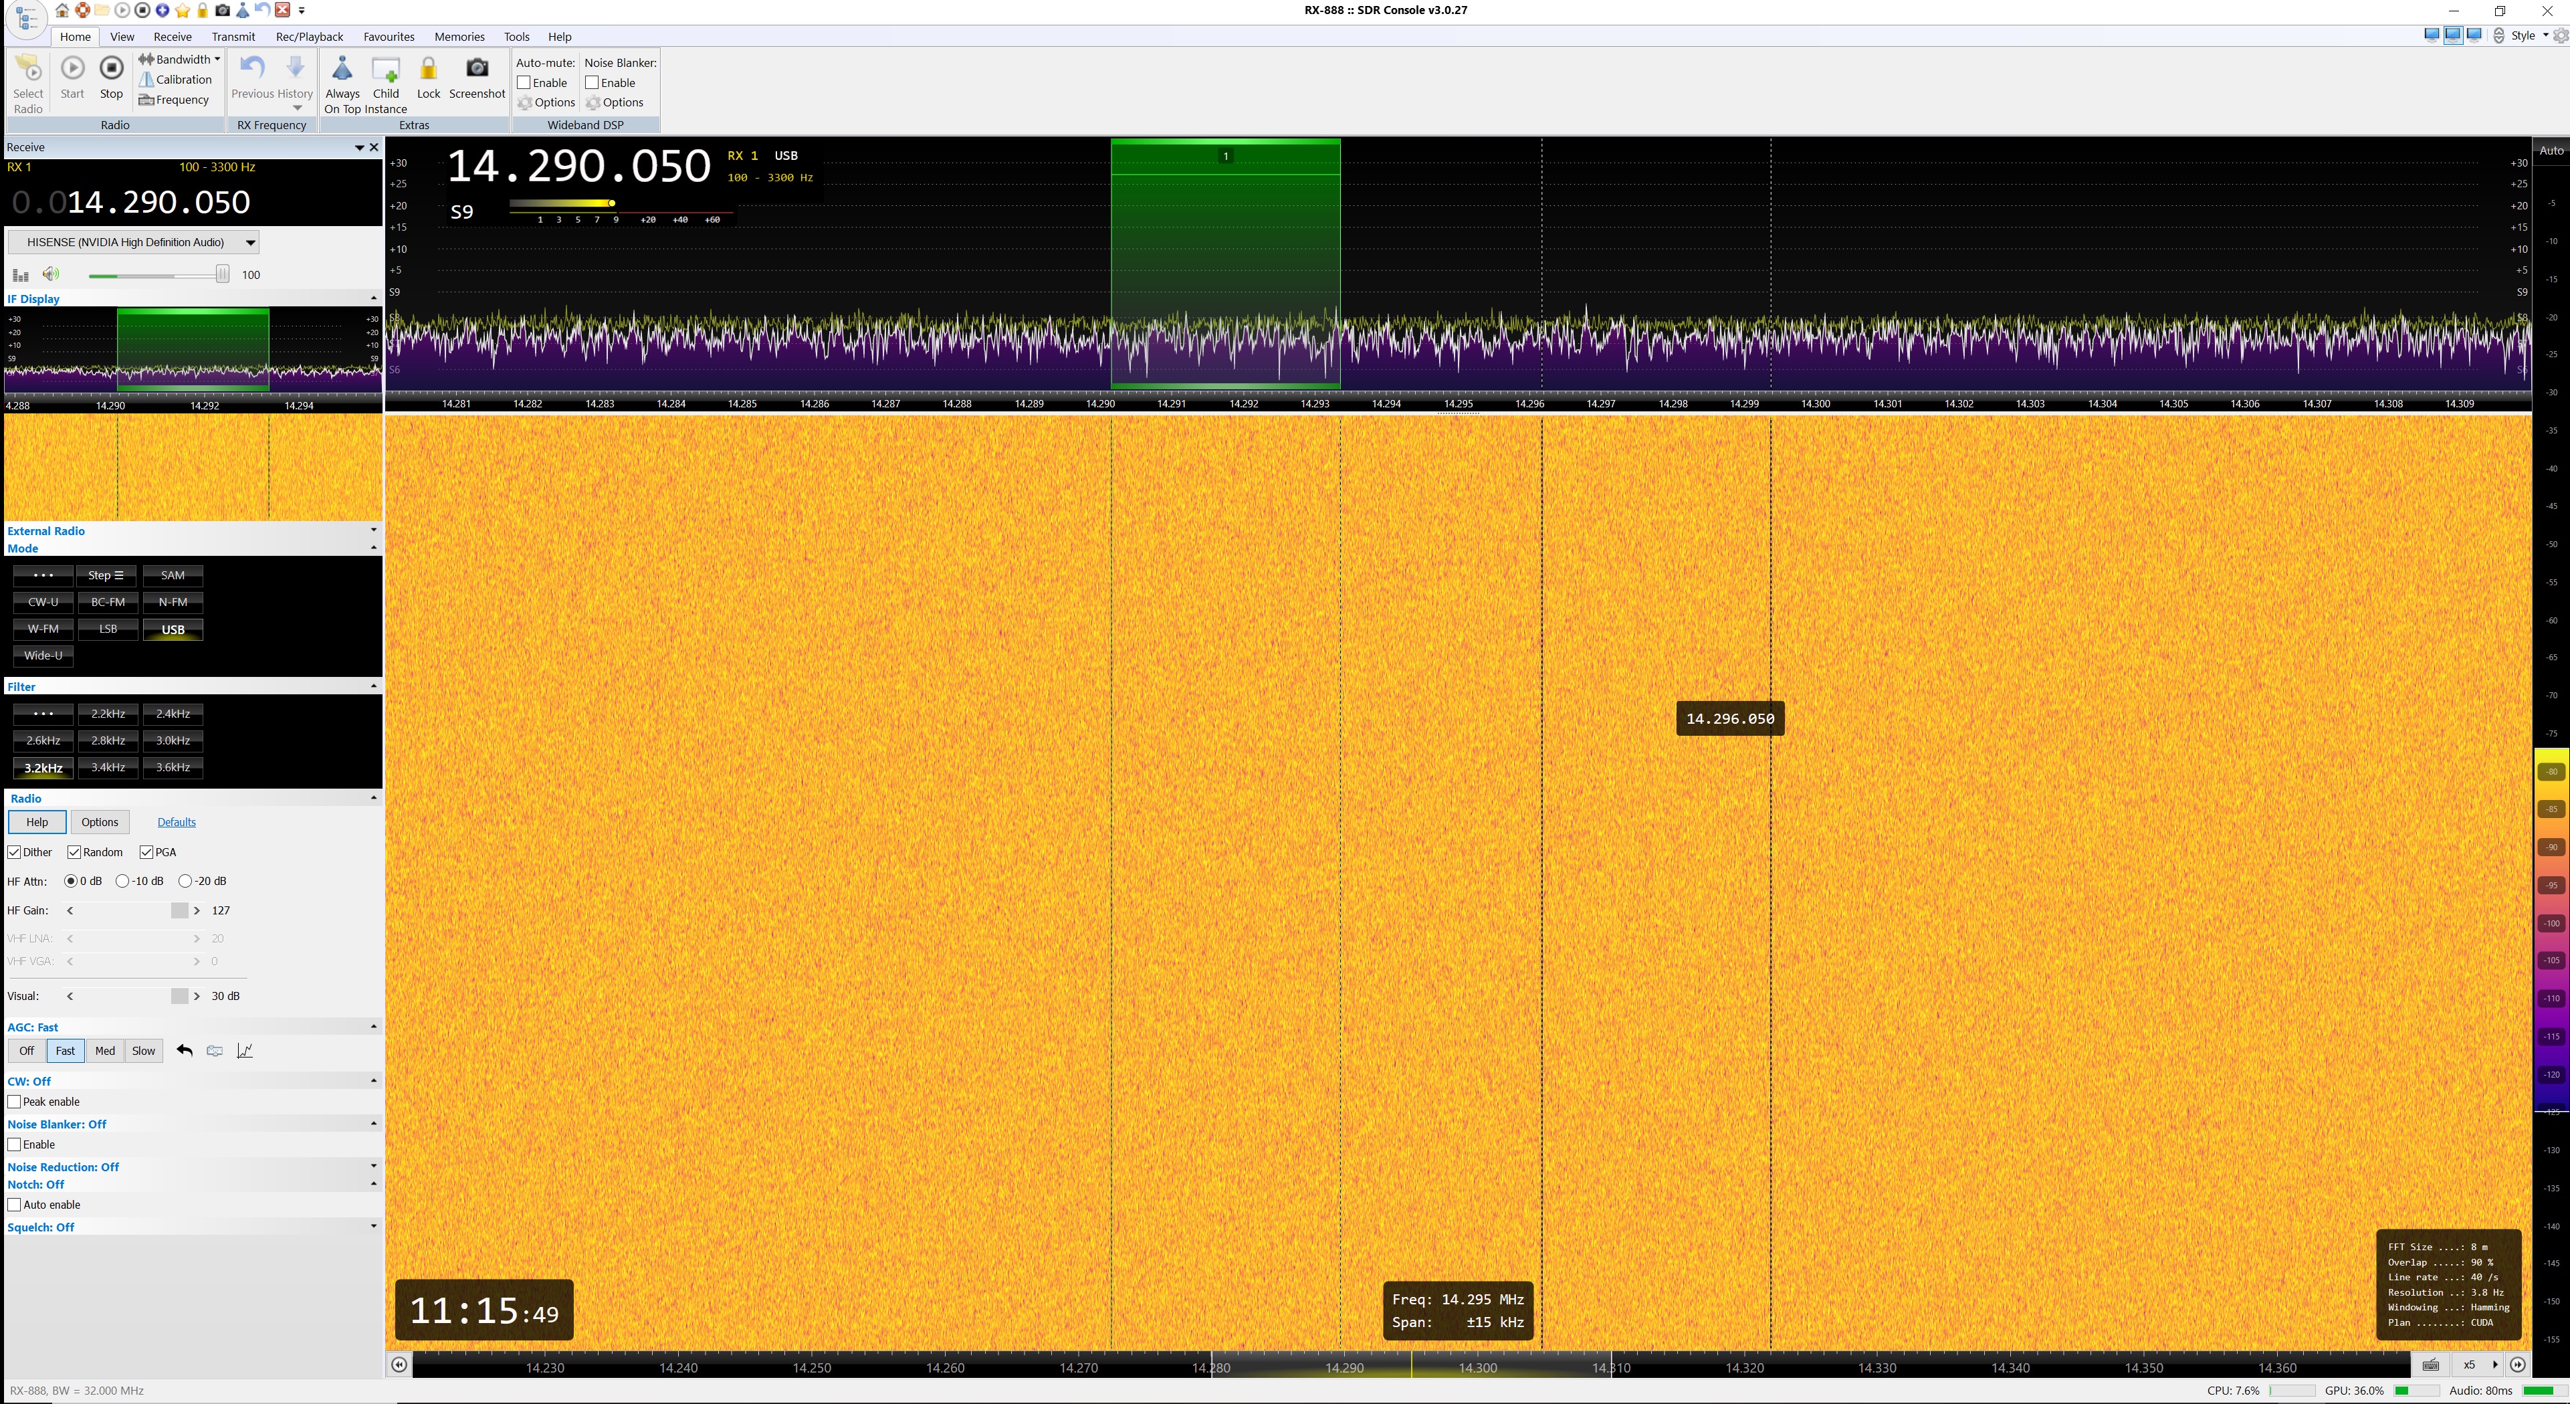Click Always On Top icon

[x=342, y=69]
